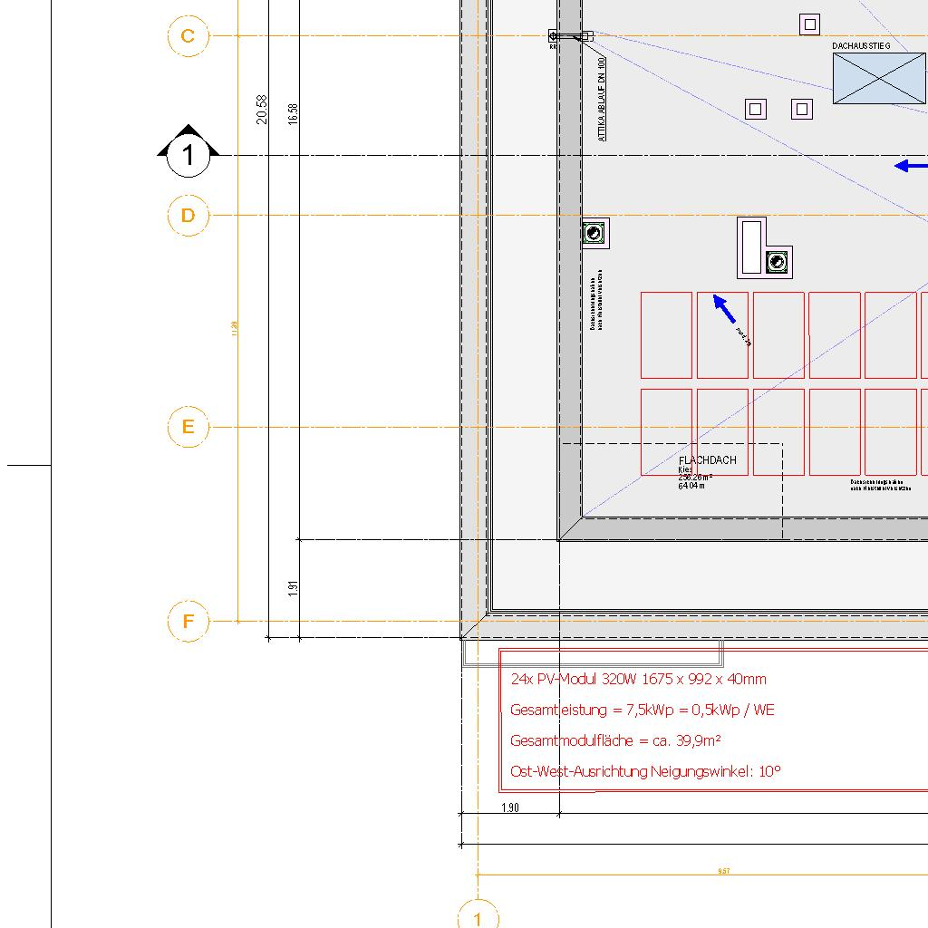
Task: Select the L-shaped shaft with drain
Action: (764, 248)
